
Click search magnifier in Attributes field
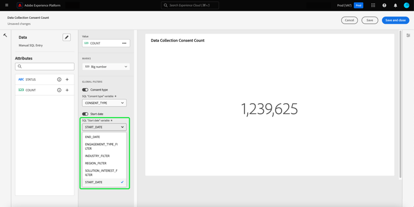pyautogui.click(x=19, y=67)
